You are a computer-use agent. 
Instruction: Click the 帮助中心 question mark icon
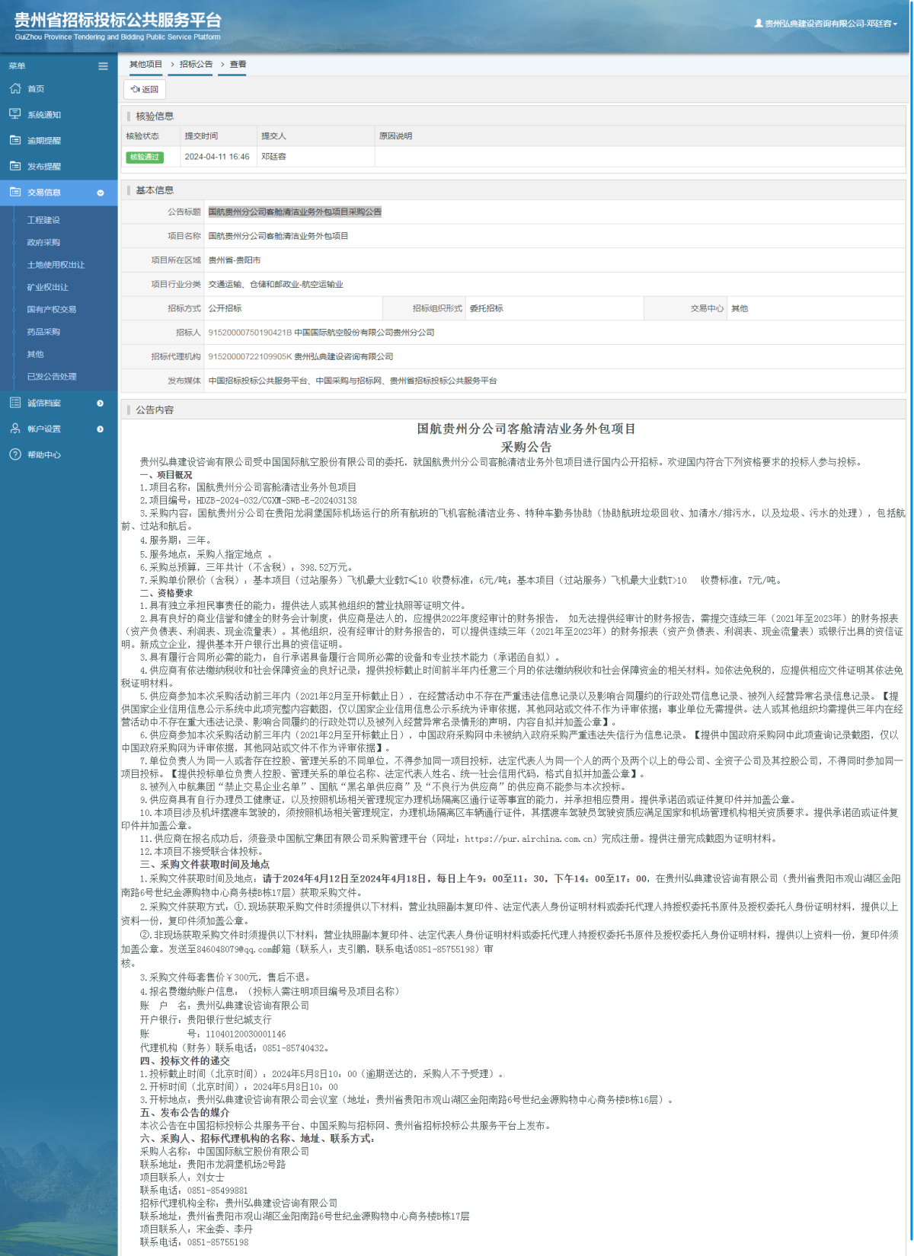click(x=15, y=454)
